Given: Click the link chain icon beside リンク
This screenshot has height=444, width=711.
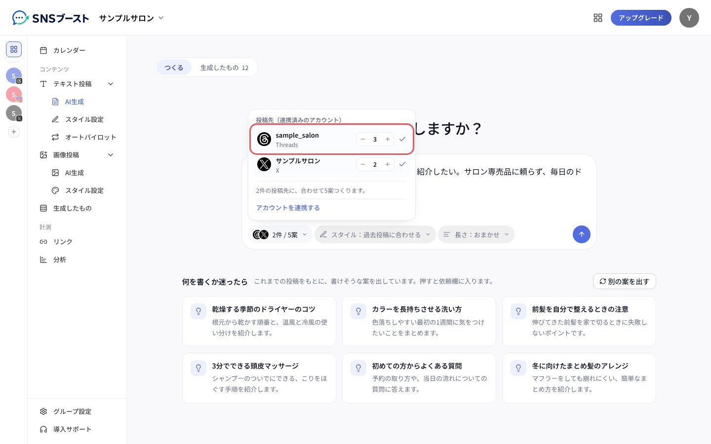Looking at the screenshot, I should 43,242.
